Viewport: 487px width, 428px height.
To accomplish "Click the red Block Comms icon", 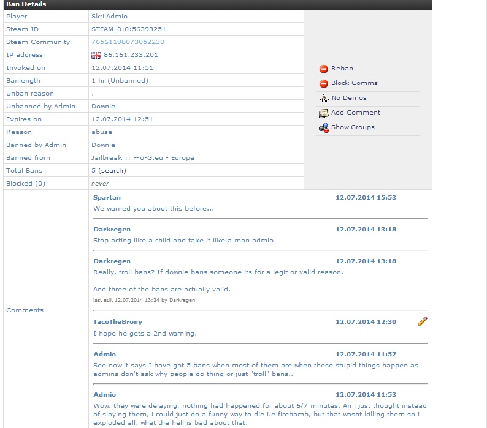I will (x=324, y=84).
